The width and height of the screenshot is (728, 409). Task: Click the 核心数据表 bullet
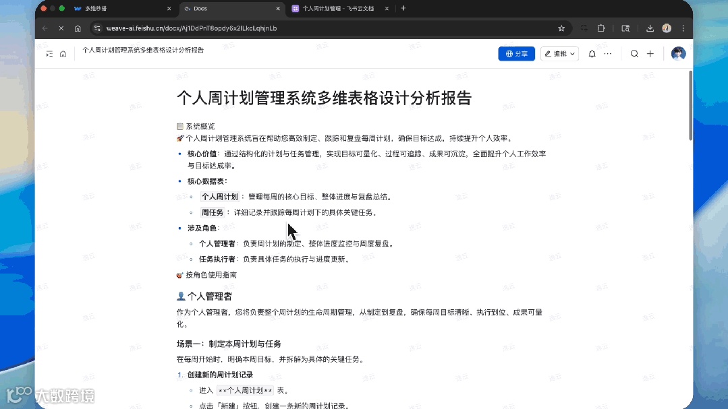(x=207, y=181)
